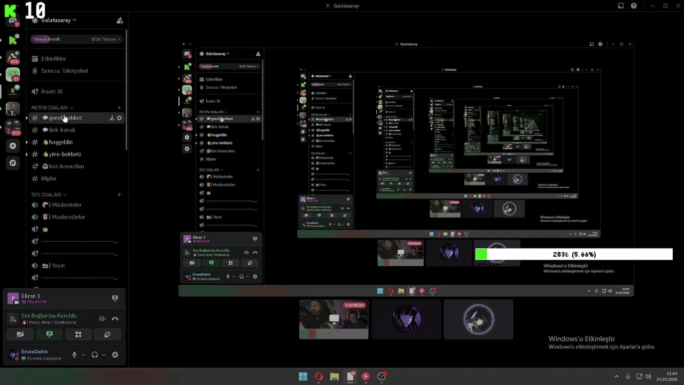This screenshot has height=385, width=684.
Task: Open the taskbar clock showing 21:04
Action: [667, 376]
